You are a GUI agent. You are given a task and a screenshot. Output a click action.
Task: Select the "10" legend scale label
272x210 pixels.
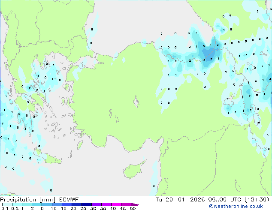54,208
